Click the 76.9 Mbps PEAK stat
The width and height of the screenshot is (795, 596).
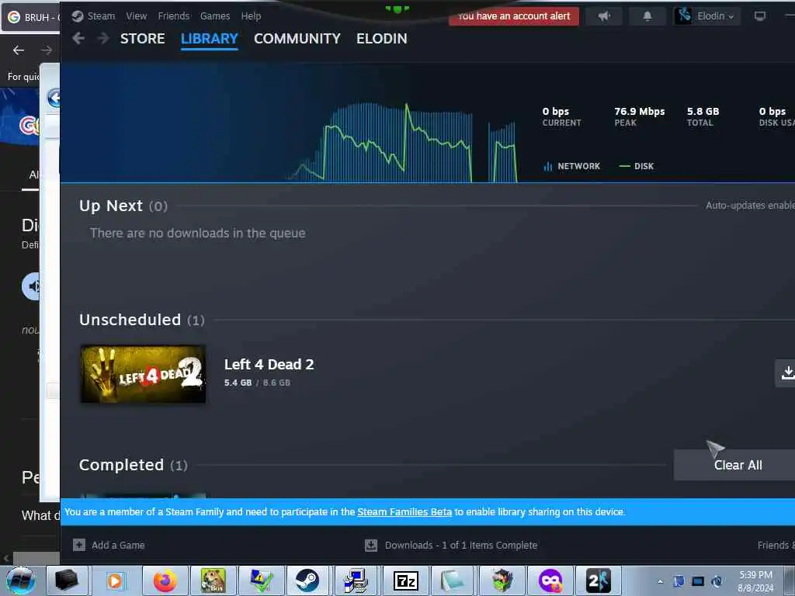640,116
